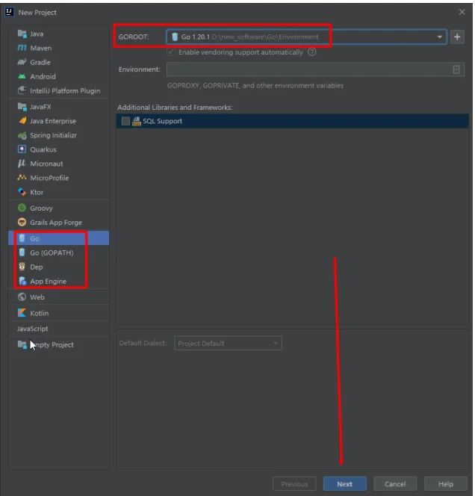Click the Empty Project label
The height and width of the screenshot is (496, 475).
(52, 344)
